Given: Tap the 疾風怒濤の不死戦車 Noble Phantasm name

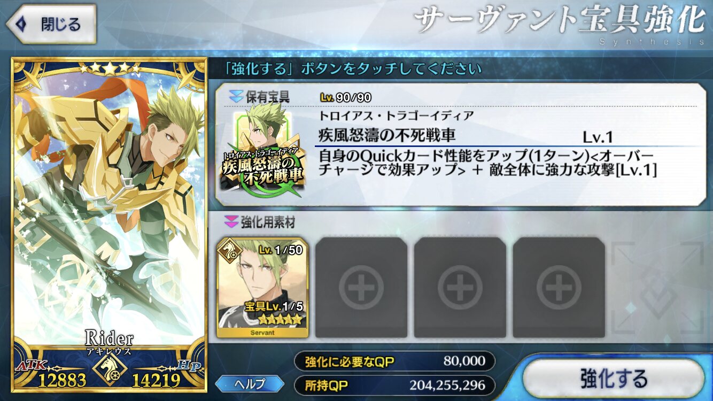Looking at the screenshot, I should click(387, 135).
